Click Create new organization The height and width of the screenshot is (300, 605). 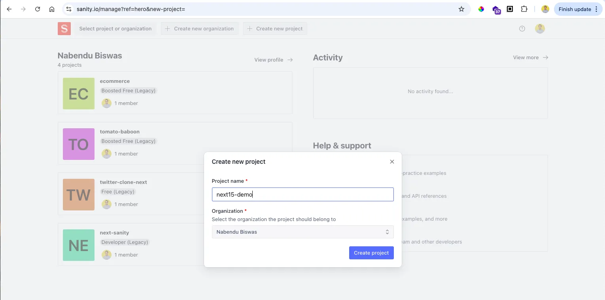200,28
